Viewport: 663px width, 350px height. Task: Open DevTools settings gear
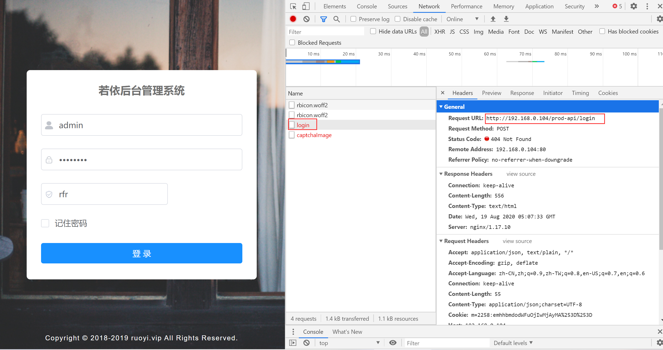pyautogui.click(x=633, y=6)
